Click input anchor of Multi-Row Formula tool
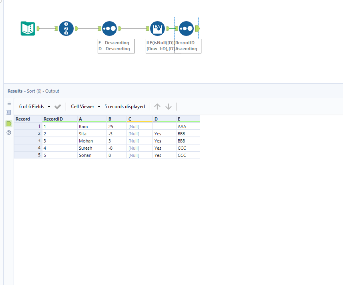 pos(147,29)
